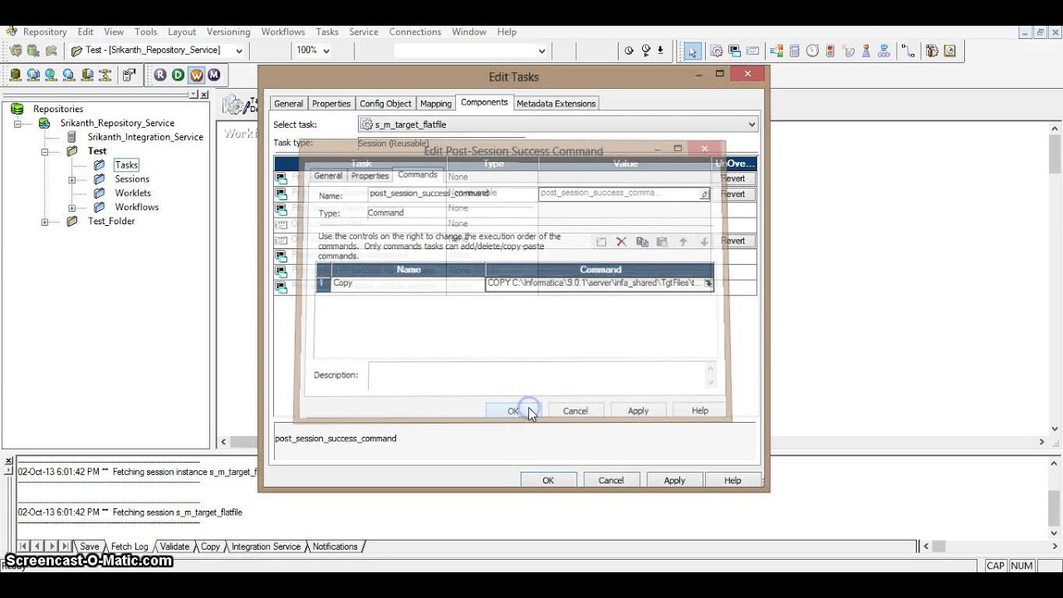Screen dimensions: 1063x598
Task: Click the timer task clock icon
Action: (x=812, y=51)
